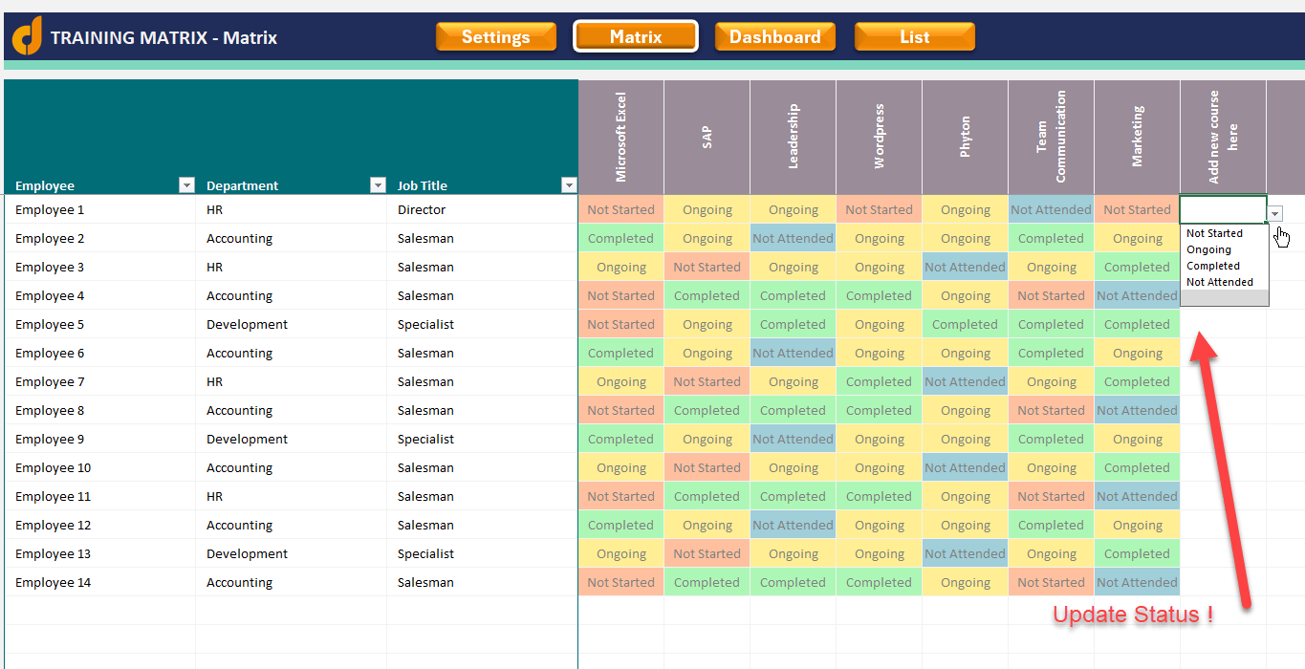Image resolution: width=1305 pixels, height=669 pixels.
Task: Select Employee 12's Microsoft Excel 'Completed' cell
Action: coord(621,525)
